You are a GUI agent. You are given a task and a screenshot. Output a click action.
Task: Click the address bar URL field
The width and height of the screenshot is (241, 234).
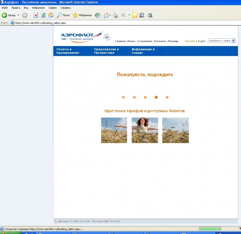pyautogui.click(x=117, y=23)
